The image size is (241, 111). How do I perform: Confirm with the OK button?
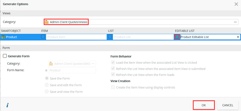[x=204, y=105]
